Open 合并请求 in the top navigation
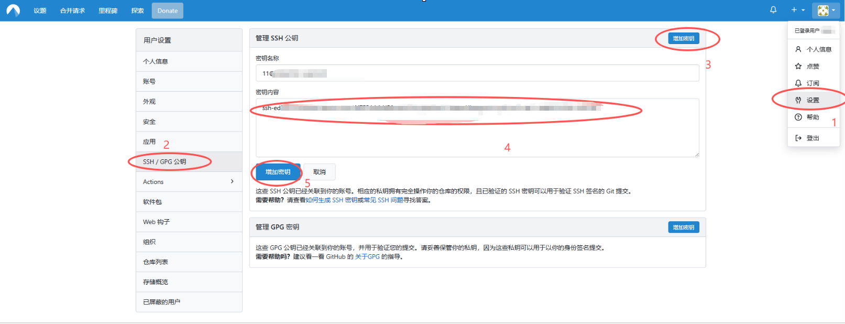The image size is (845, 324). pos(72,10)
